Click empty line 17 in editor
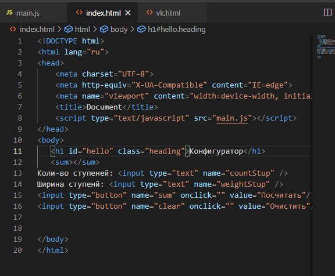The height and width of the screenshot is (276, 335). coord(174,217)
